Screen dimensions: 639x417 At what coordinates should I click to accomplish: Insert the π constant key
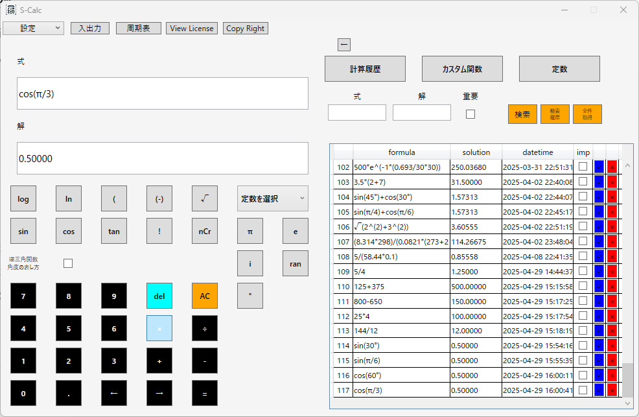tap(250, 231)
